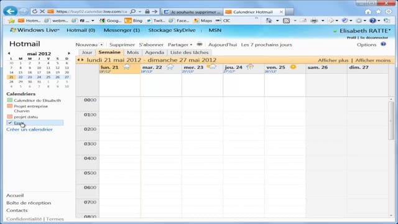Screen dimensions: 398x224
Task: Click the browser address bar URL
Action: [x=91, y=11]
